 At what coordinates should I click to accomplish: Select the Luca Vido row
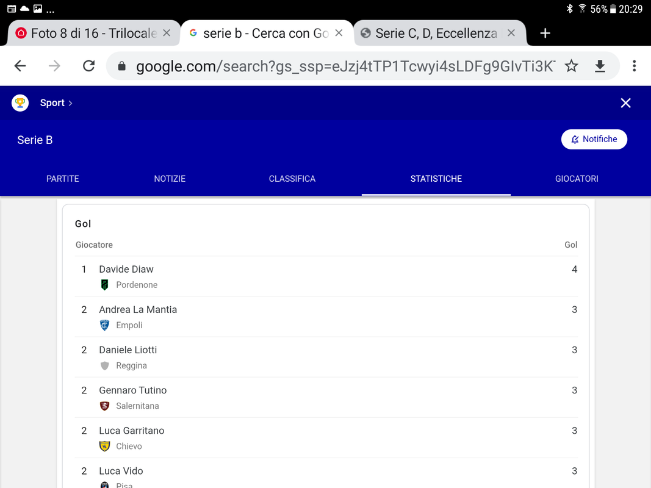click(x=326, y=473)
